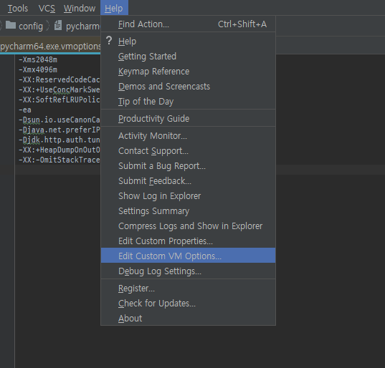Open the Tools menu

coord(18,9)
